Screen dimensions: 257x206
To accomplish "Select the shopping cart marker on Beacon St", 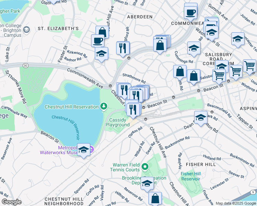I will (219, 76).
